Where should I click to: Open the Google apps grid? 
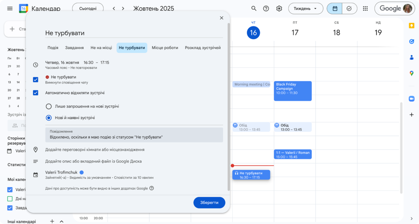365,9
